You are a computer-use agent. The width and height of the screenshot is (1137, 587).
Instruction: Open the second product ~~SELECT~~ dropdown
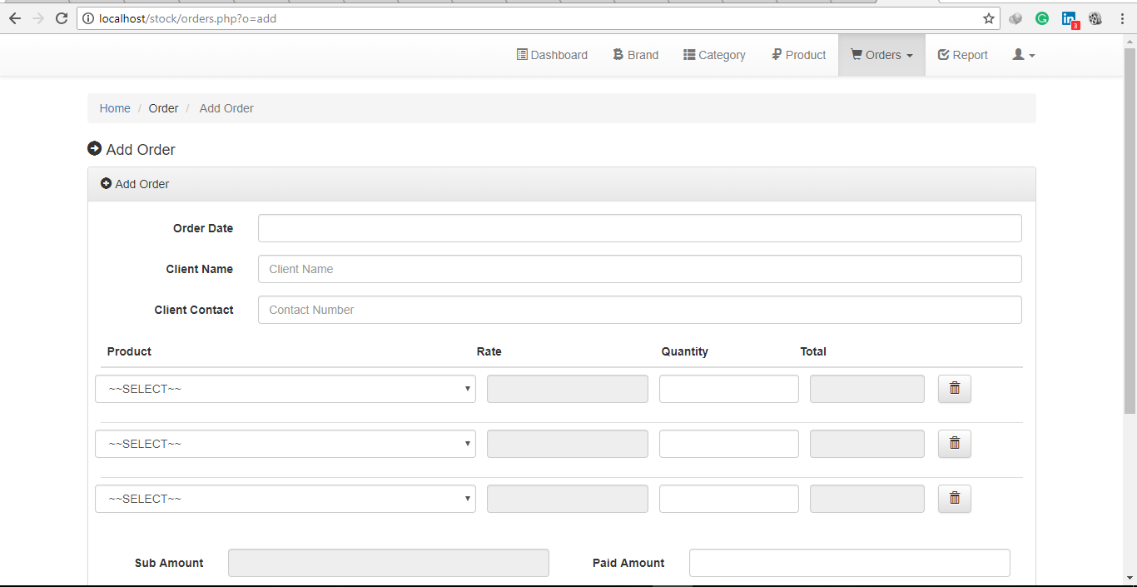(285, 444)
